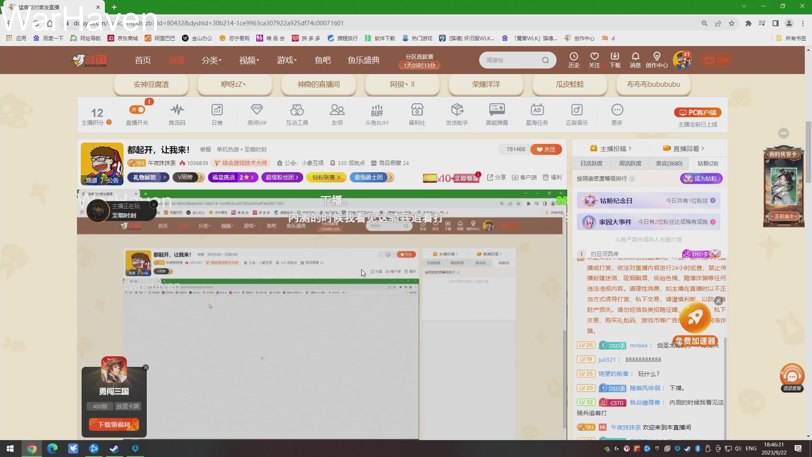Open the 家园大事件 banner
The image size is (812, 457).
coord(648,222)
